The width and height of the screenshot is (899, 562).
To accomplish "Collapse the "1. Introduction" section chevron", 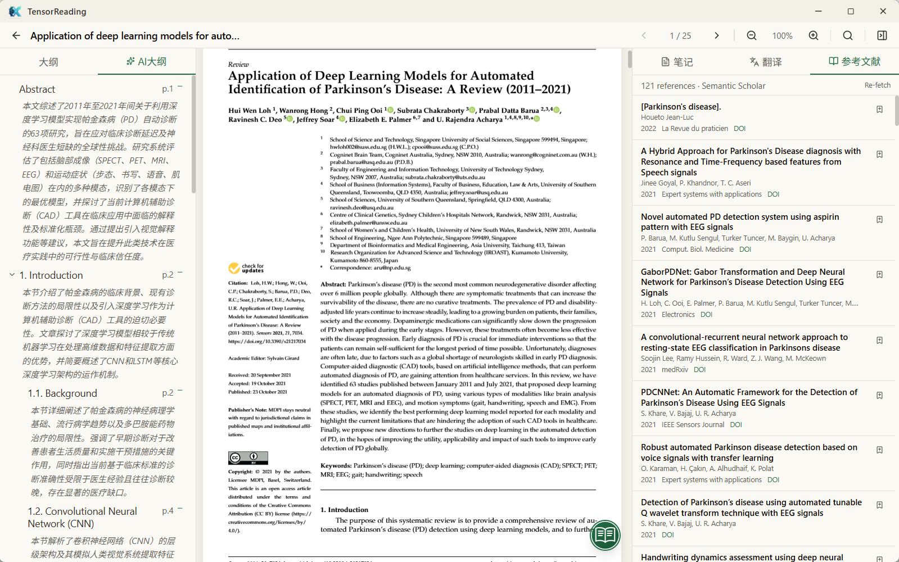I will click(x=12, y=275).
